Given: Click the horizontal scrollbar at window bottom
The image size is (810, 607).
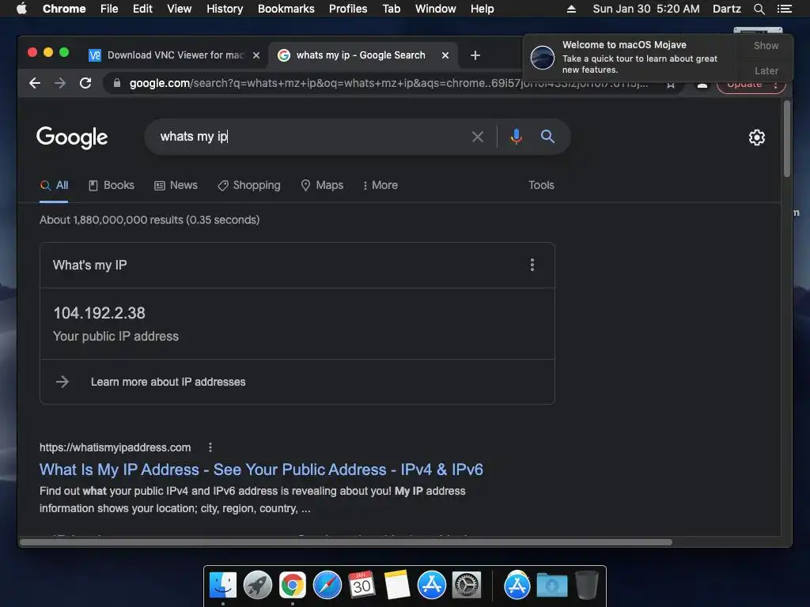Looking at the screenshot, I should [346, 542].
